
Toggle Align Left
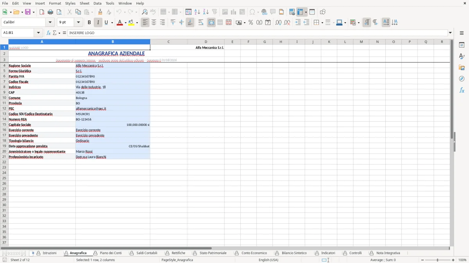pos(145,23)
